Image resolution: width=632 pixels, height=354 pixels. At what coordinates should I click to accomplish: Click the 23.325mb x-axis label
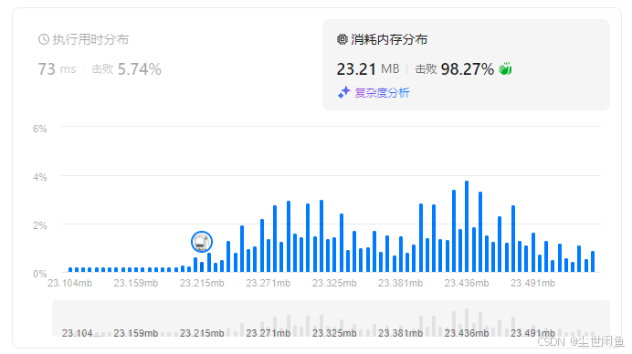(x=334, y=283)
